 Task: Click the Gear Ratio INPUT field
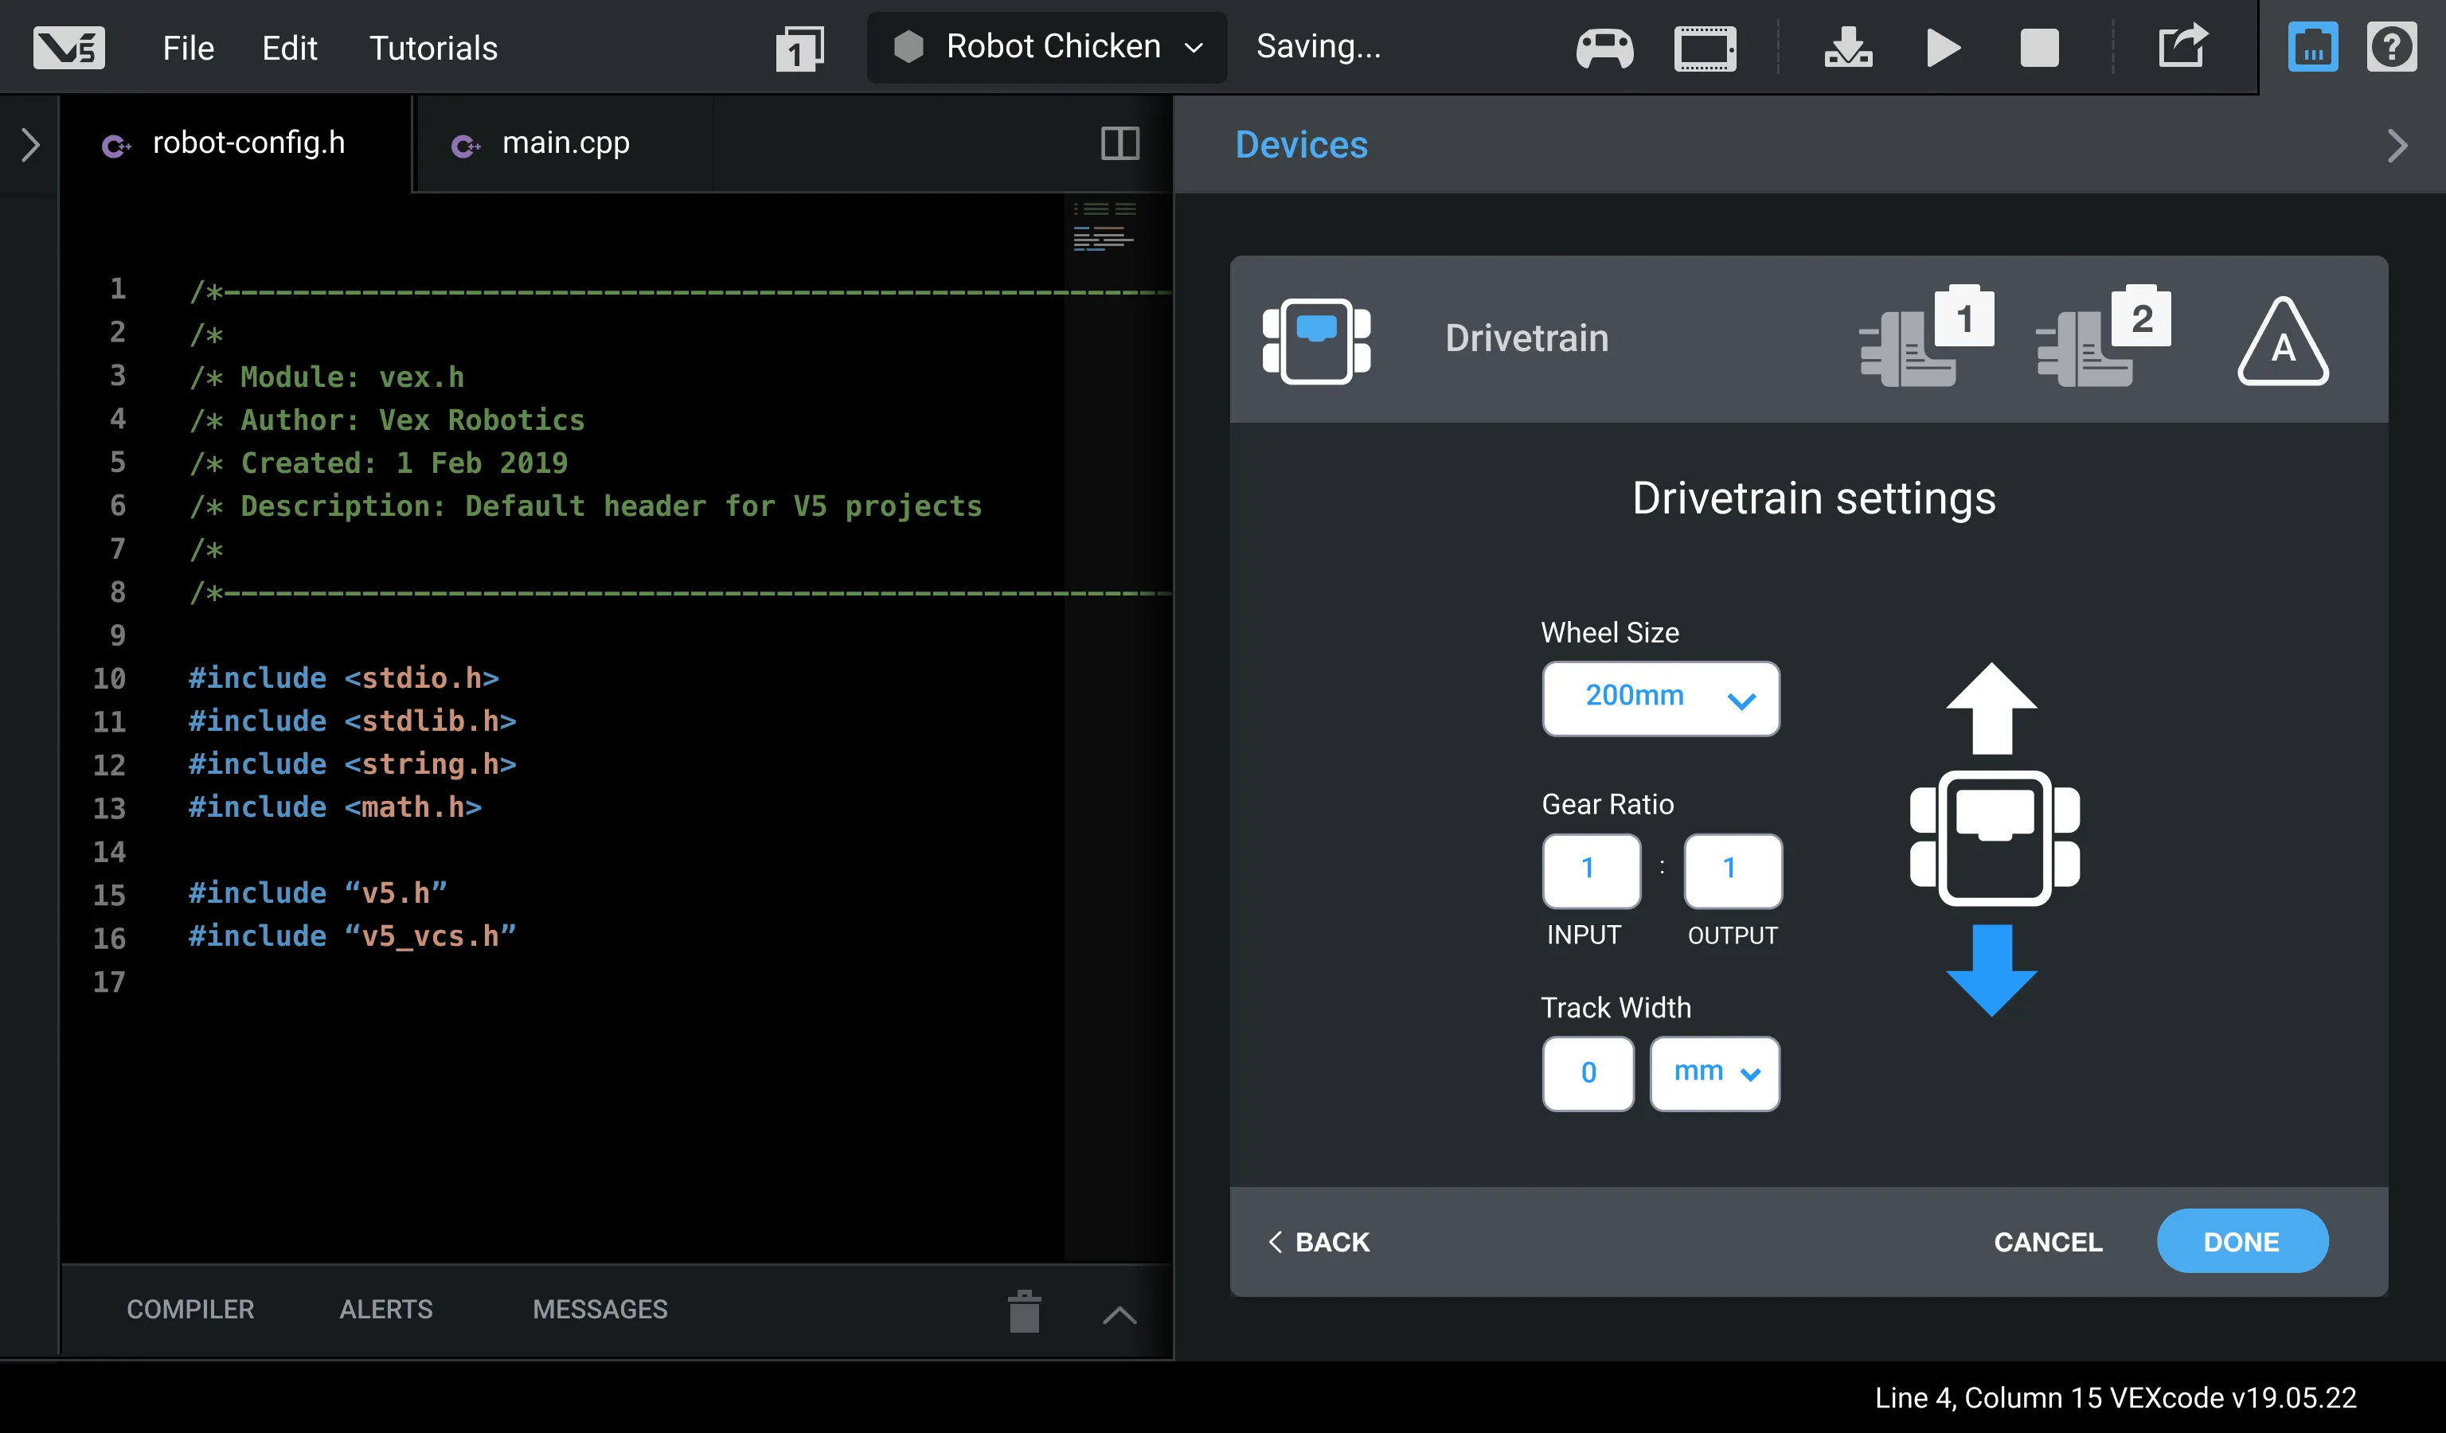[x=1590, y=869]
